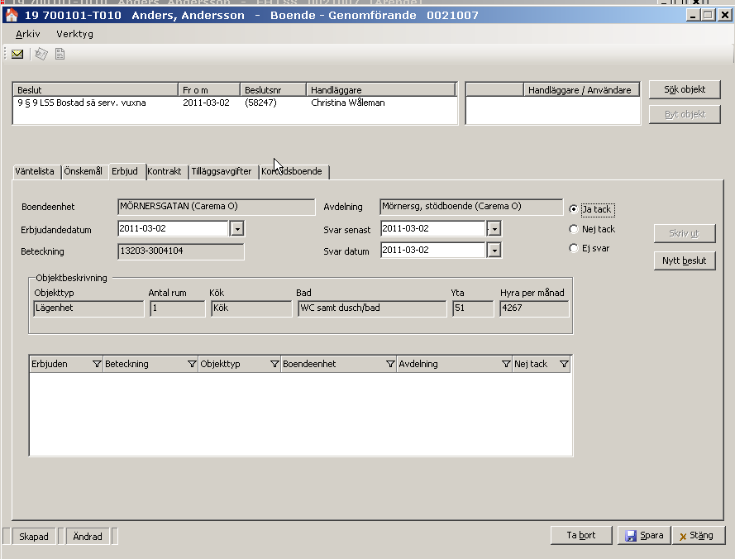This screenshot has width=735, height=559.
Task: Select the Ja tack radio button
Action: coord(573,209)
